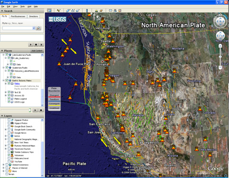Viewport: 229px width, 178px height.
Task: Click the Add Path toolbar icon
Action: click(73, 10)
